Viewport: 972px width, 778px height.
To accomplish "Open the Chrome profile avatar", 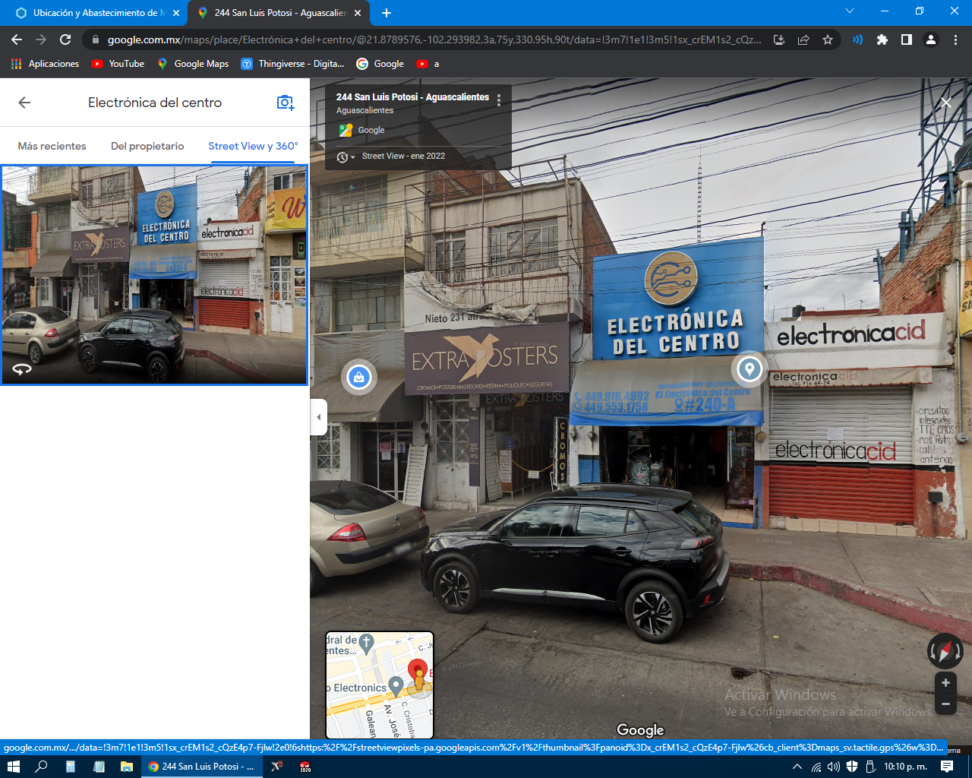I will point(931,40).
